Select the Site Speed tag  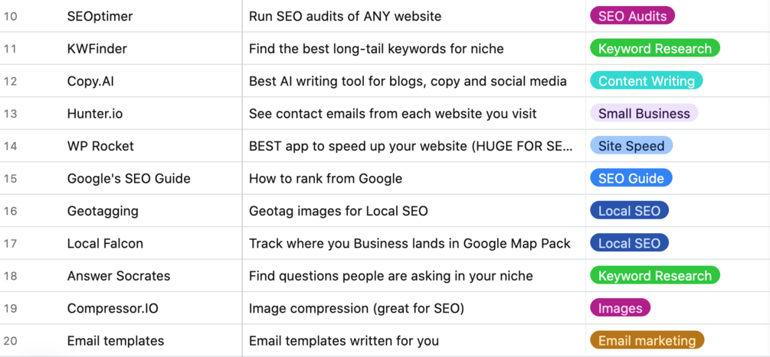pyautogui.click(x=631, y=146)
